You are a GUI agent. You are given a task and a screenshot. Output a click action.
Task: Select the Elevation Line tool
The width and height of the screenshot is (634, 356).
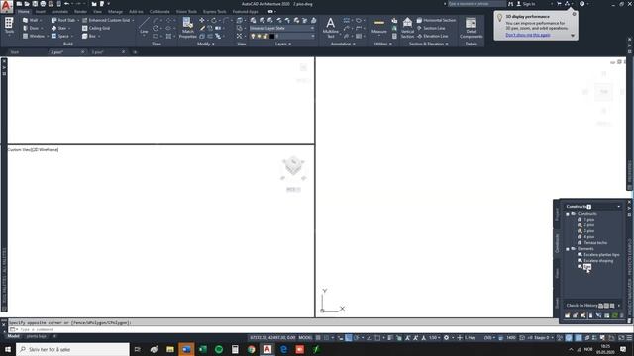click(432, 36)
